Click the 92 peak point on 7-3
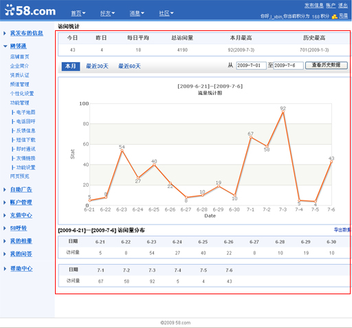 tap(283, 112)
